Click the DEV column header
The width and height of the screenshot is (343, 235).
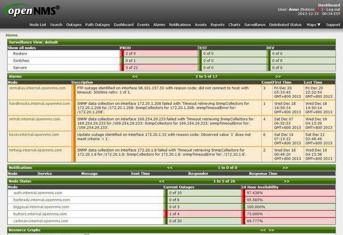(270, 48)
